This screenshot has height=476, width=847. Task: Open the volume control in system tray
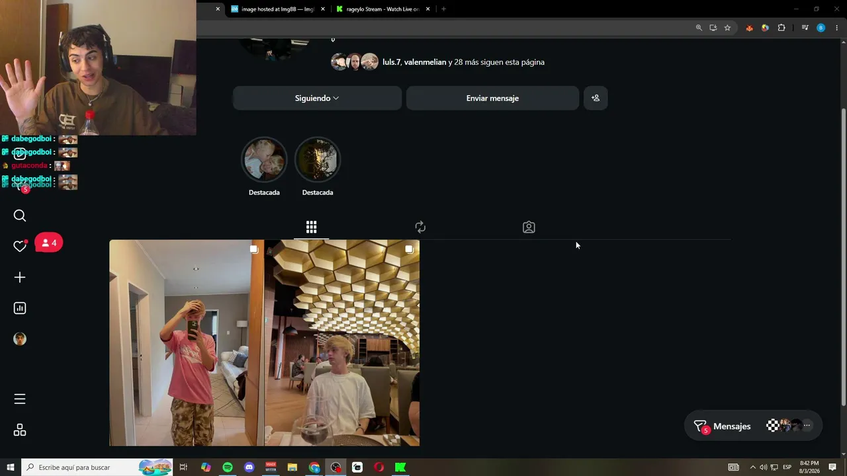pyautogui.click(x=763, y=467)
